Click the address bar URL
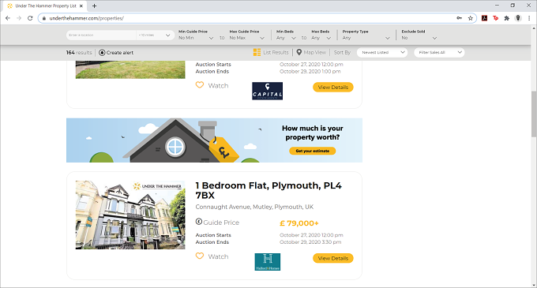The height and width of the screenshot is (288, 537). tap(86, 18)
